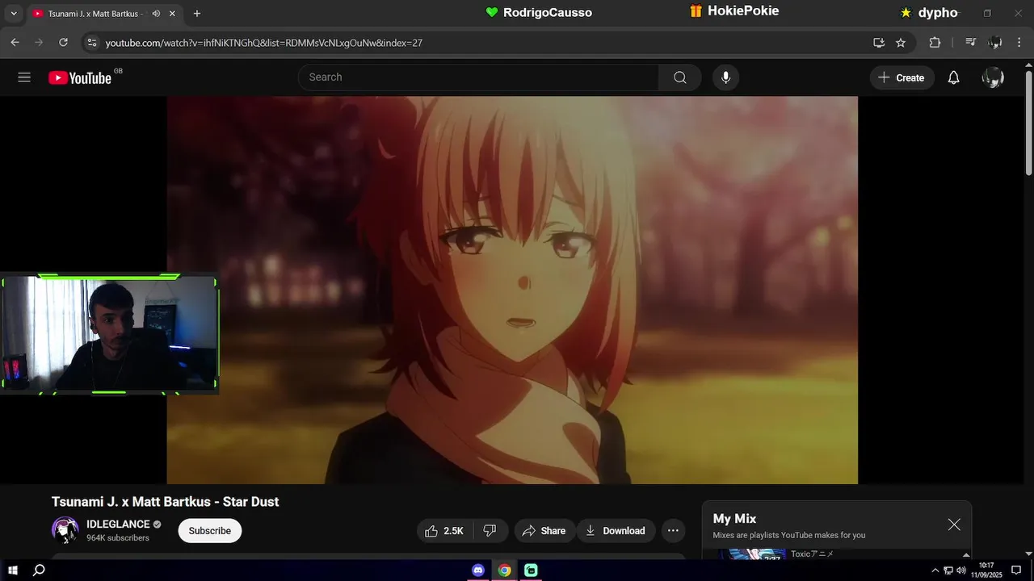1034x581 pixels.
Task: Bookmark this page with the star
Action: coord(901,43)
